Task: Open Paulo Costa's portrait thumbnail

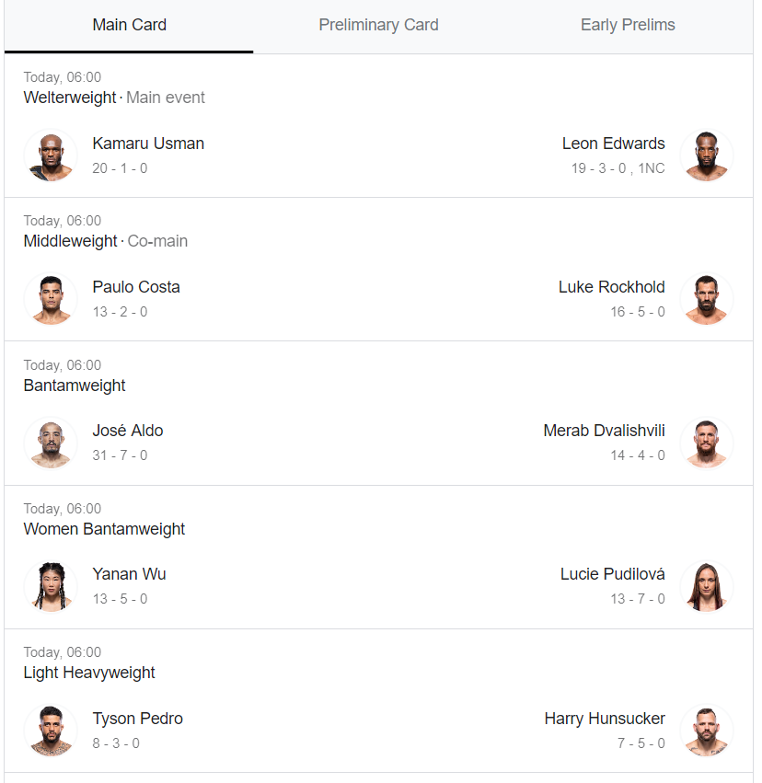Action: pyautogui.click(x=51, y=299)
